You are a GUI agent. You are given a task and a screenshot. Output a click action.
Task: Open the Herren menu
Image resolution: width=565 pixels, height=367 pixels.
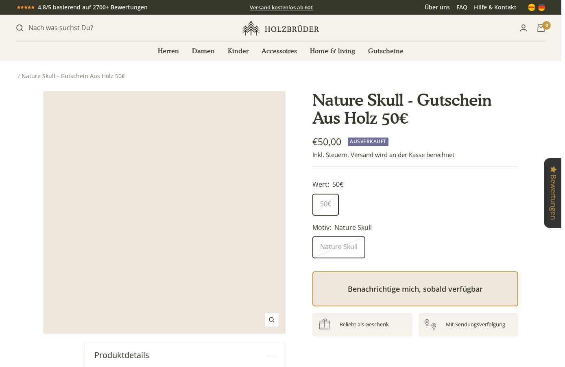[x=168, y=51]
